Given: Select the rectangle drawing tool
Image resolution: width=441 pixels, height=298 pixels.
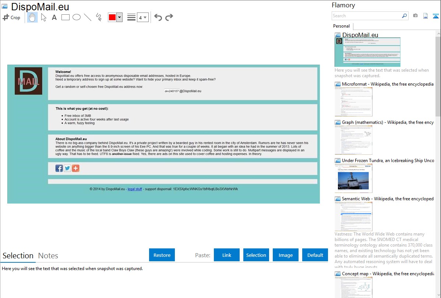Looking at the screenshot, I should tap(65, 17).
